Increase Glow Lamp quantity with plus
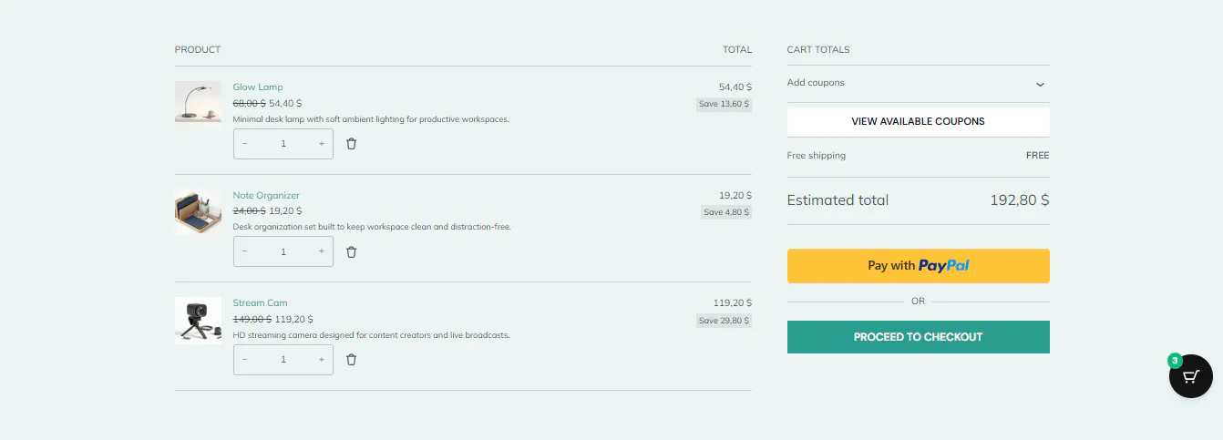The image size is (1223, 440). (x=322, y=144)
